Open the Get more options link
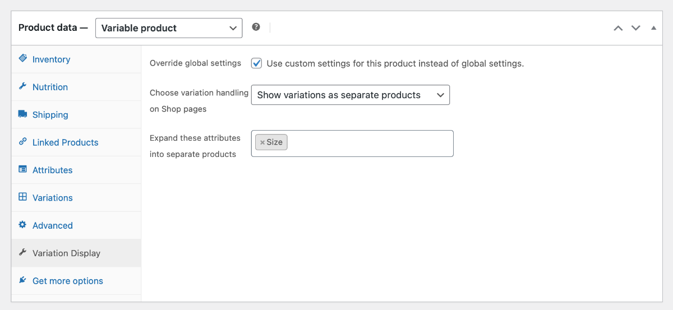Image resolution: width=673 pixels, height=310 pixels. [x=68, y=281]
